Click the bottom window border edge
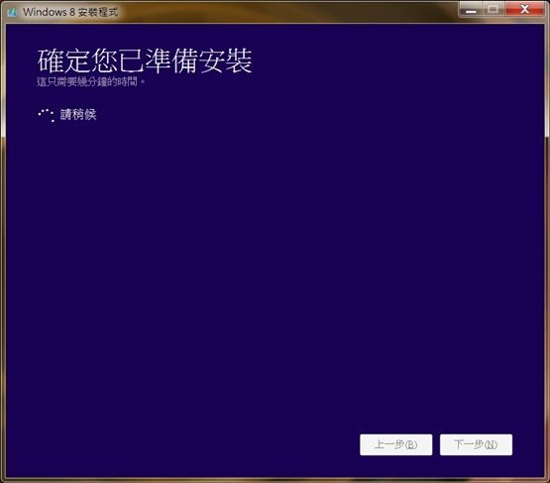 click(275, 480)
